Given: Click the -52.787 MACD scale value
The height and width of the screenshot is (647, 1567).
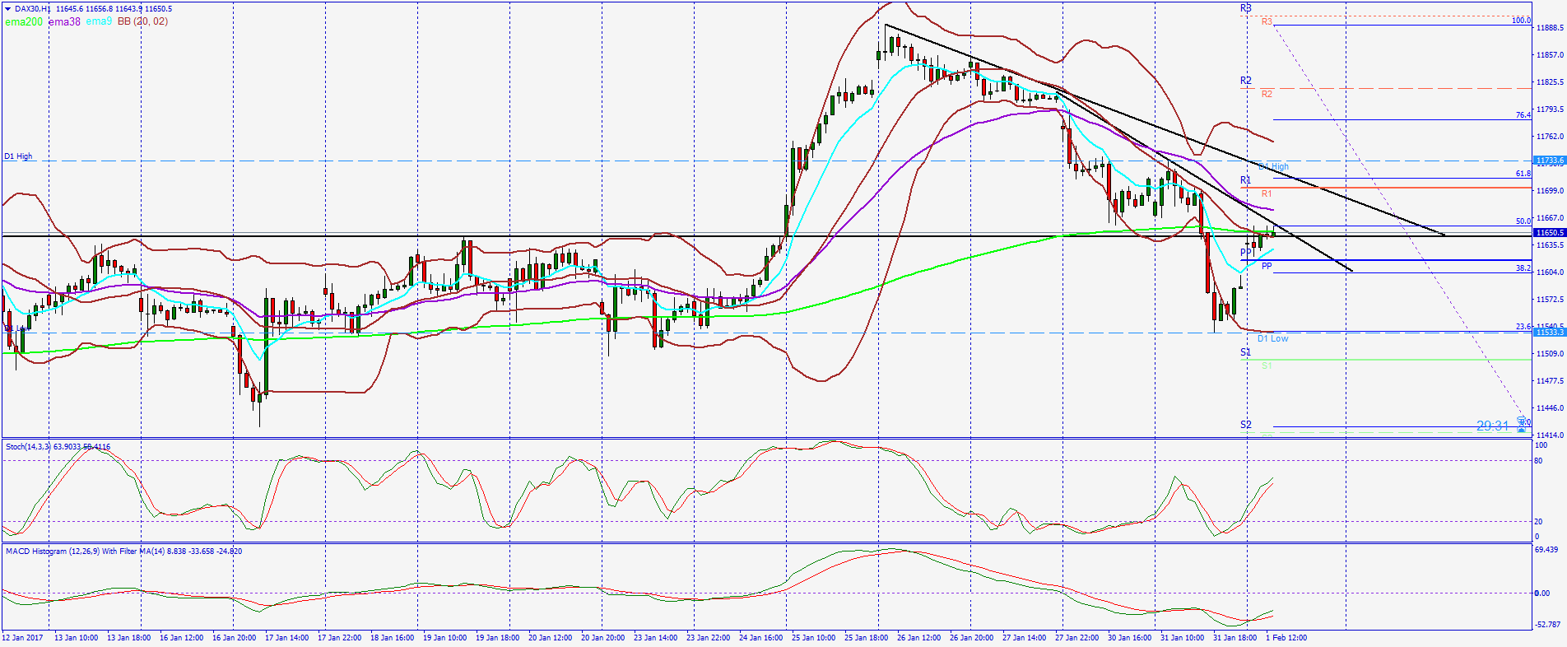Looking at the screenshot, I should [x=1547, y=625].
